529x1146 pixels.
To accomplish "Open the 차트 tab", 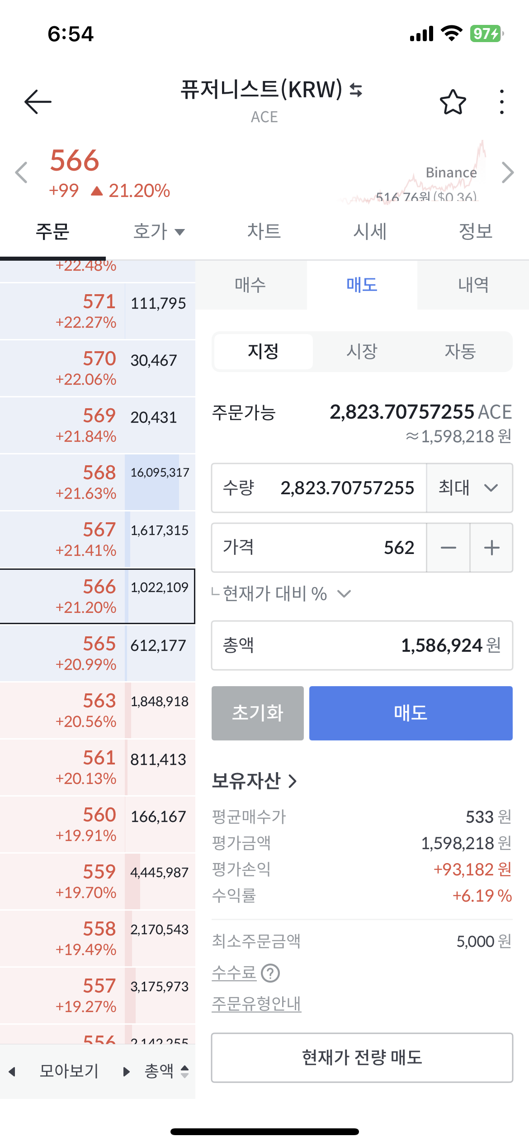I will point(264,232).
